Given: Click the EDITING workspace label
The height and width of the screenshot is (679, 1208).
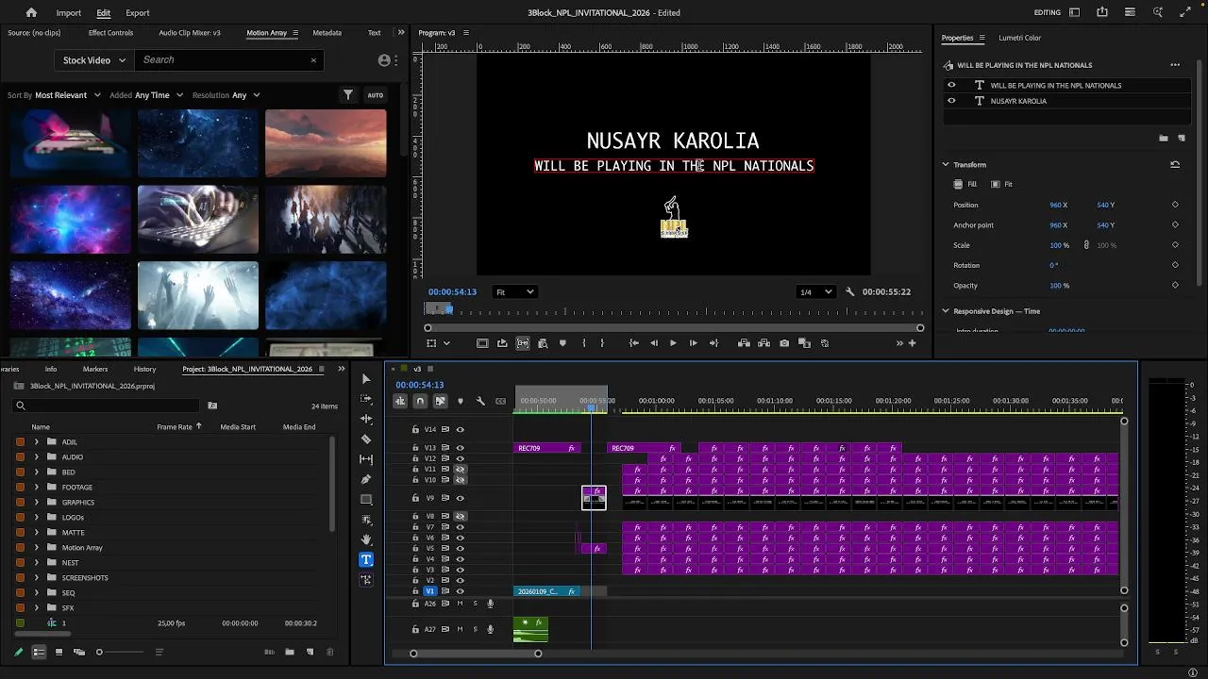Looking at the screenshot, I should 1048,12.
